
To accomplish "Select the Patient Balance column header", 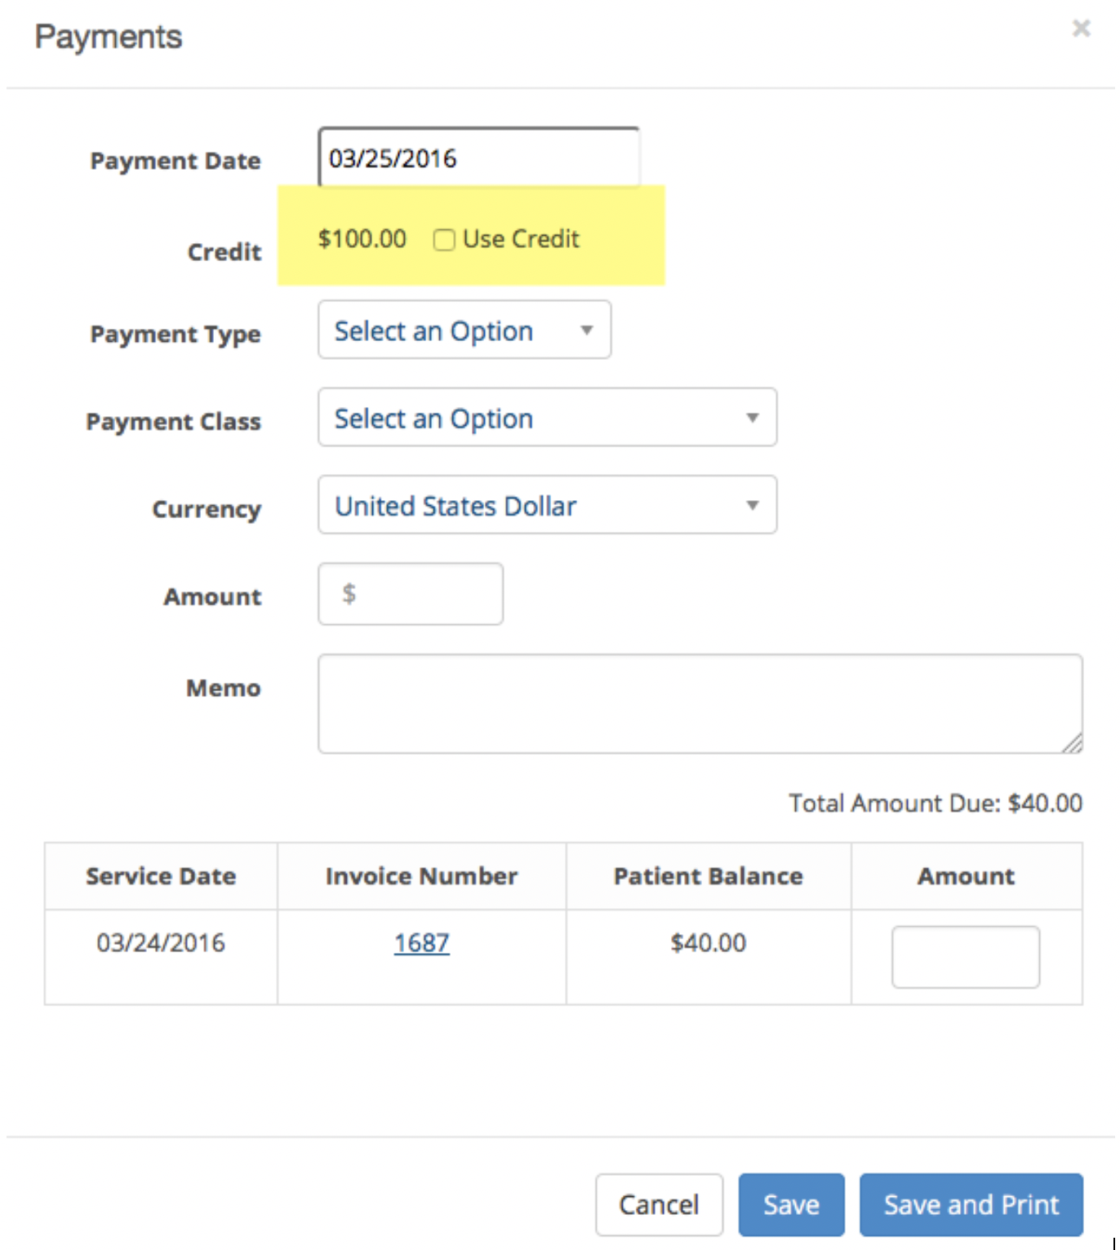I will point(709,875).
